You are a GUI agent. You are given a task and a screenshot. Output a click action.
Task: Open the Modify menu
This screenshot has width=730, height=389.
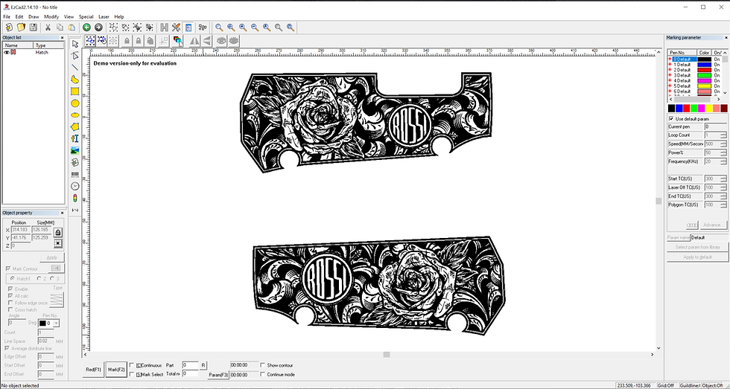point(51,16)
